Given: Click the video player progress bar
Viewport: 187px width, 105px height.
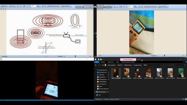Looking at the screenshot, I should click(47, 100).
